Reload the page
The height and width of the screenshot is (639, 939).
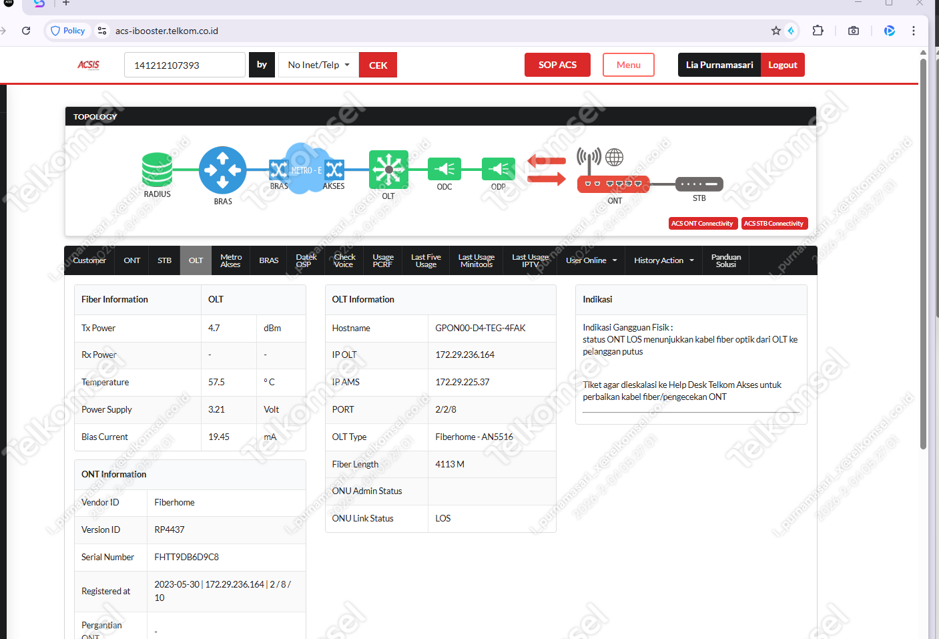tap(26, 31)
